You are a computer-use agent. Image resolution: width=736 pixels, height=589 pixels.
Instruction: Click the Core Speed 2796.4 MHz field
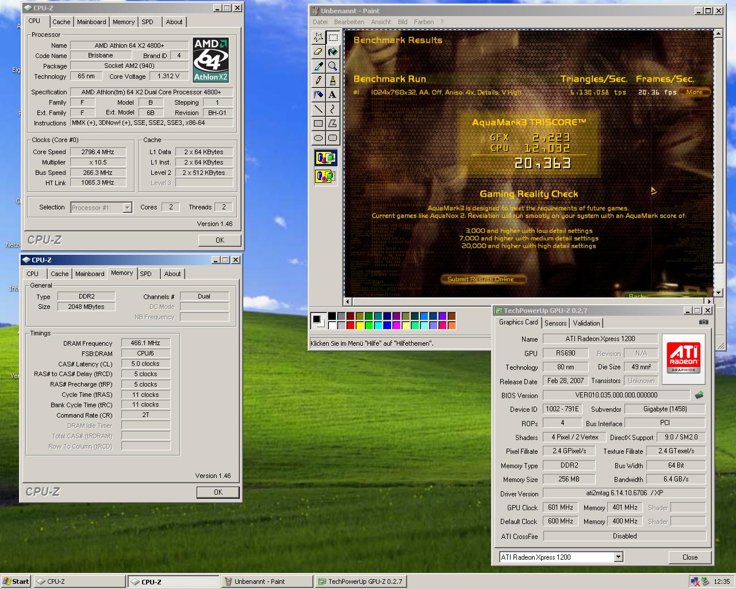point(99,152)
